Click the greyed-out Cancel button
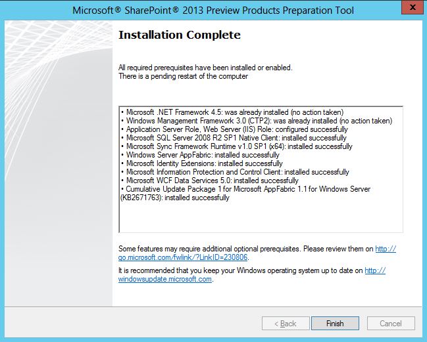The height and width of the screenshot is (342, 427). [x=391, y=323]
